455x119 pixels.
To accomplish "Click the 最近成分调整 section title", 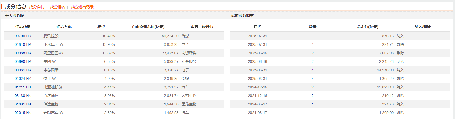I will (242, 16).
